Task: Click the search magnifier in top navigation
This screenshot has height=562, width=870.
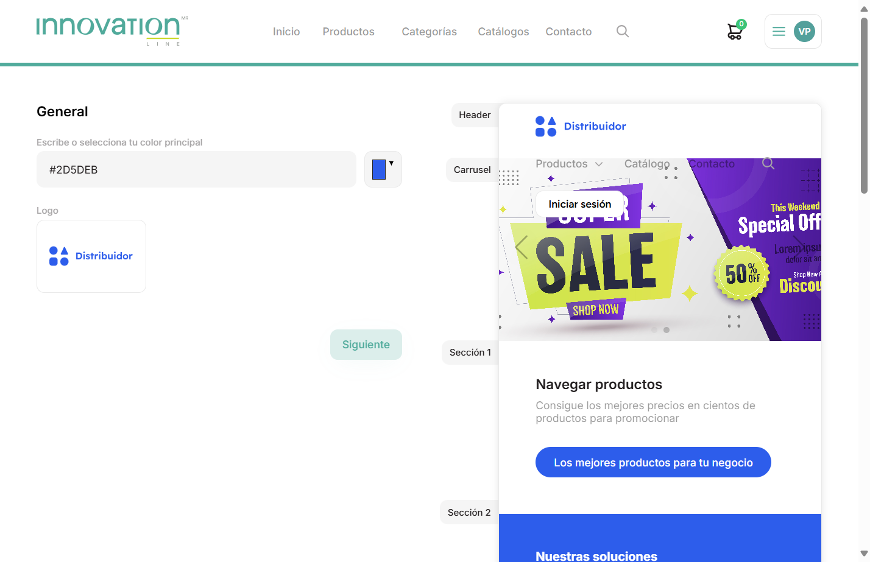Action: (623, 31)
